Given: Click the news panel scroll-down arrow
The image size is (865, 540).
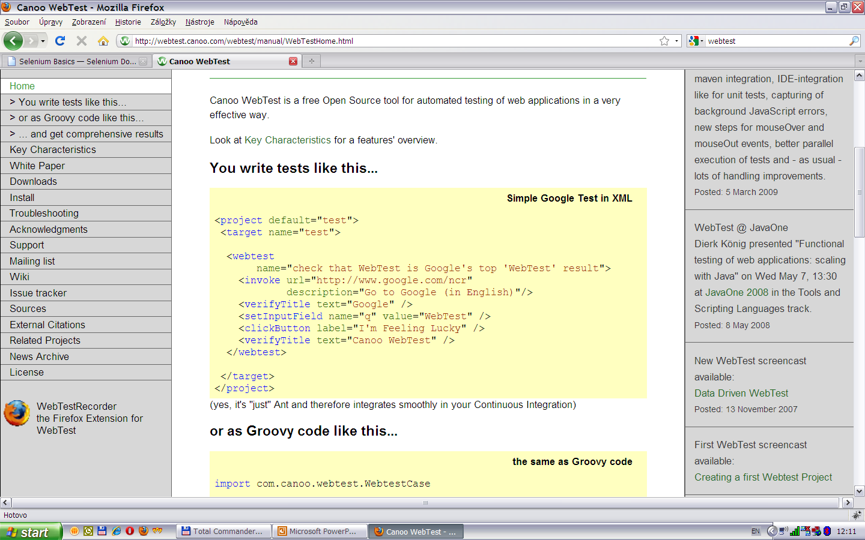Looking at the screenshot, I should 859,491.
